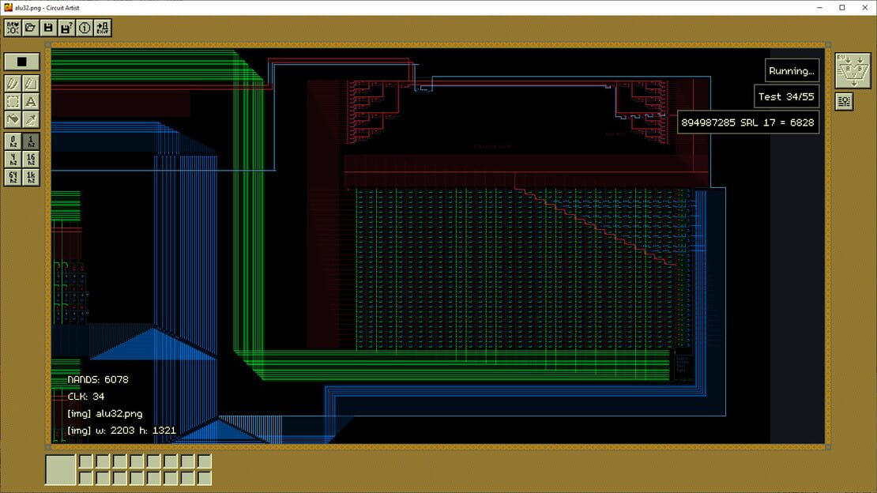Select the text tool
The width and height of the screenshot is (877, 493).
[x=31, y=101]
